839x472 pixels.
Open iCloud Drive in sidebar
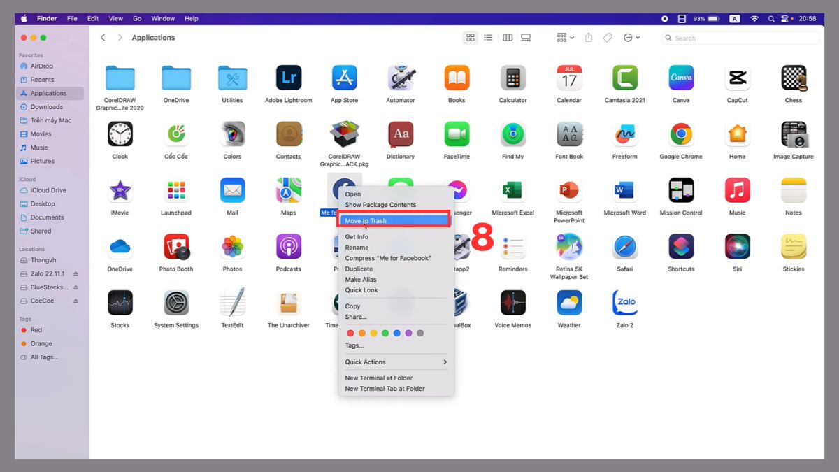coord(50,190)
